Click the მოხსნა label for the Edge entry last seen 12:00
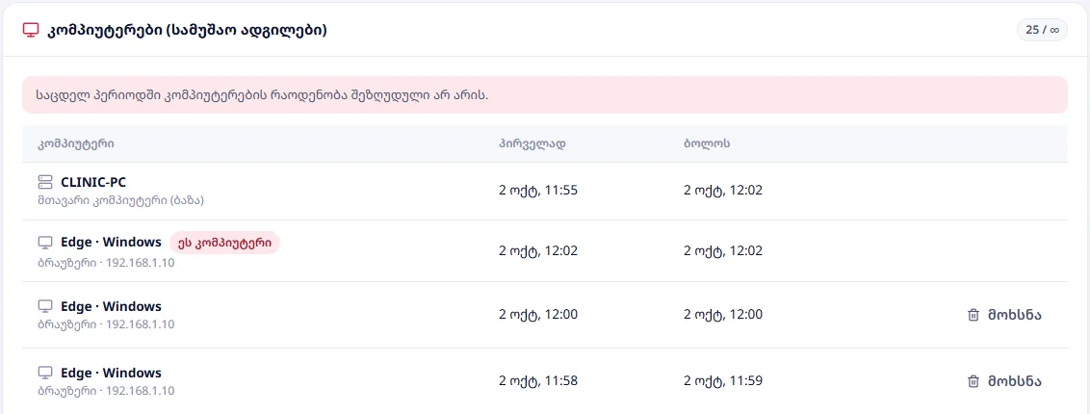Image resolution: width=1090 pixels, height=414 pixels. [x=1014, y=315]
